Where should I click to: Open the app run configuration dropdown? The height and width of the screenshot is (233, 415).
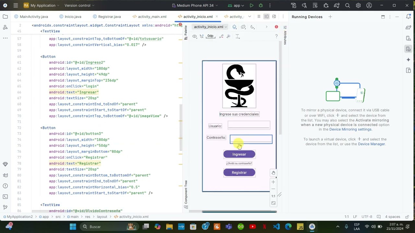(x=237, y=6)
